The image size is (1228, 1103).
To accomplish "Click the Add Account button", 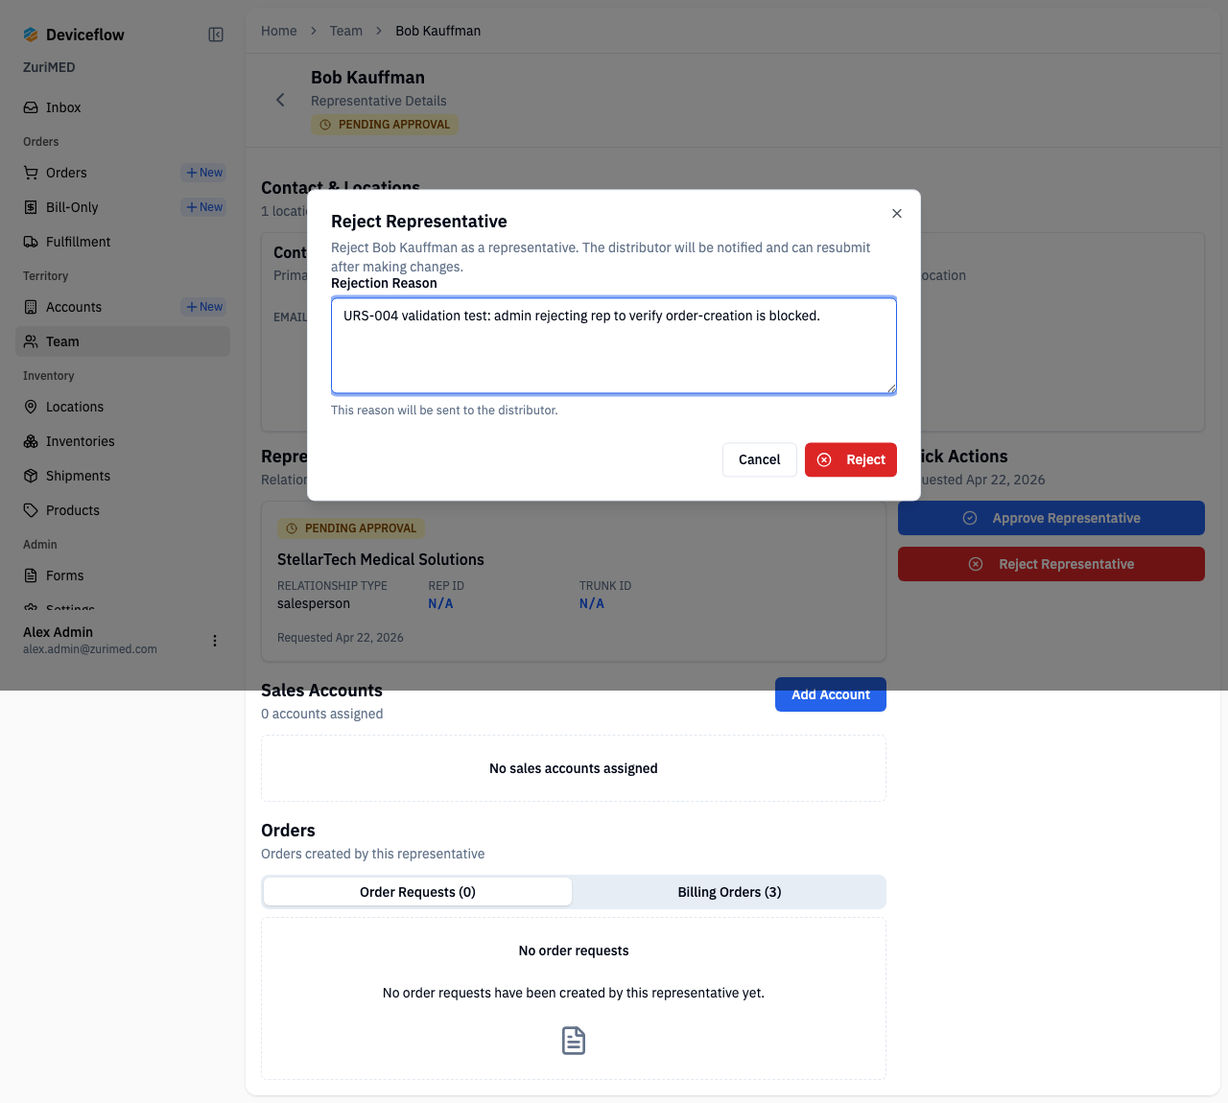I will (x=831, y=694).
